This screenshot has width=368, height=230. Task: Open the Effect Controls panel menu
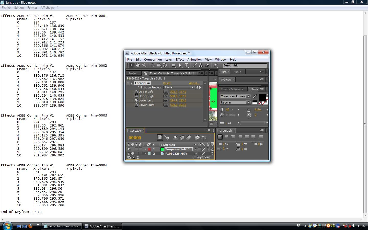(201, 73)
